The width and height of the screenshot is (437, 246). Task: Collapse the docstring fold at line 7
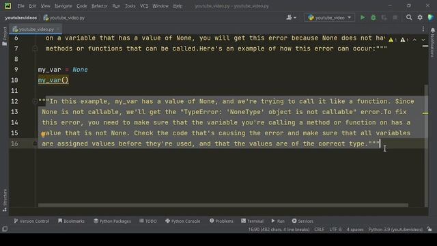tap(35, 49)
